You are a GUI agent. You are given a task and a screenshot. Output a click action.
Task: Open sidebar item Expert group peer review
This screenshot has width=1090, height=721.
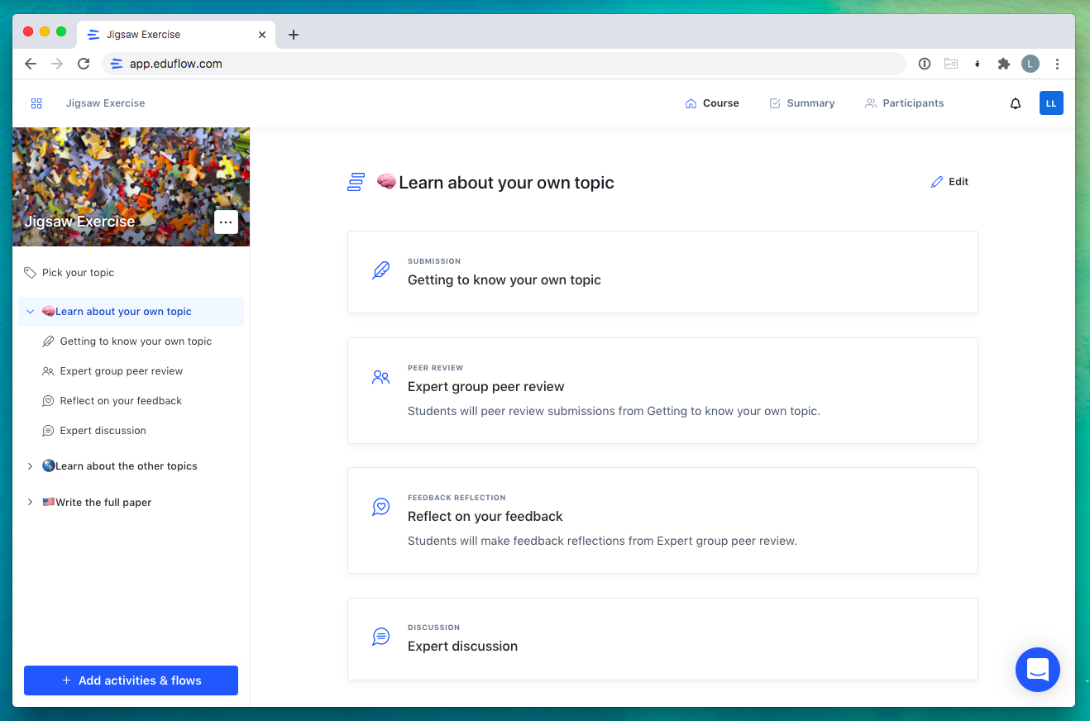tap(131, 371)
